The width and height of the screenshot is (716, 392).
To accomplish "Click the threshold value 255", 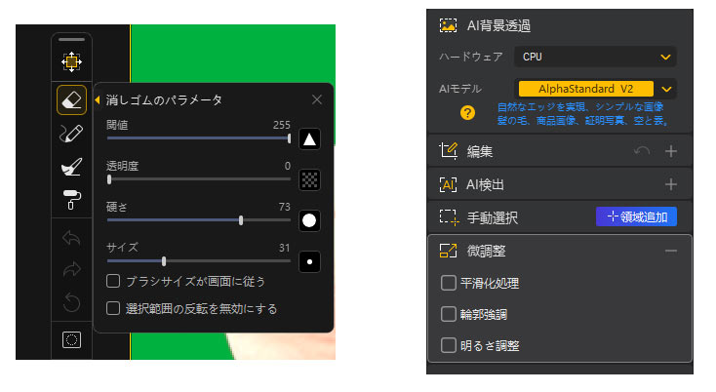I will click(281, 125).
